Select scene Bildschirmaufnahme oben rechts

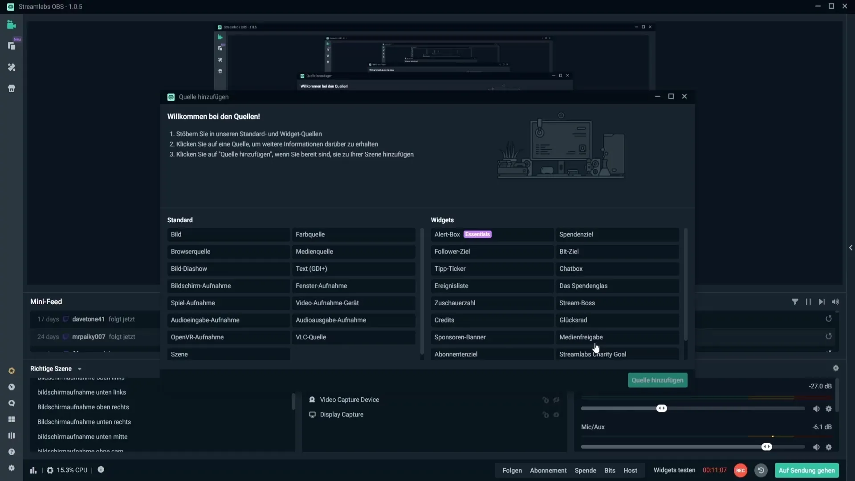tap(83, 407)
